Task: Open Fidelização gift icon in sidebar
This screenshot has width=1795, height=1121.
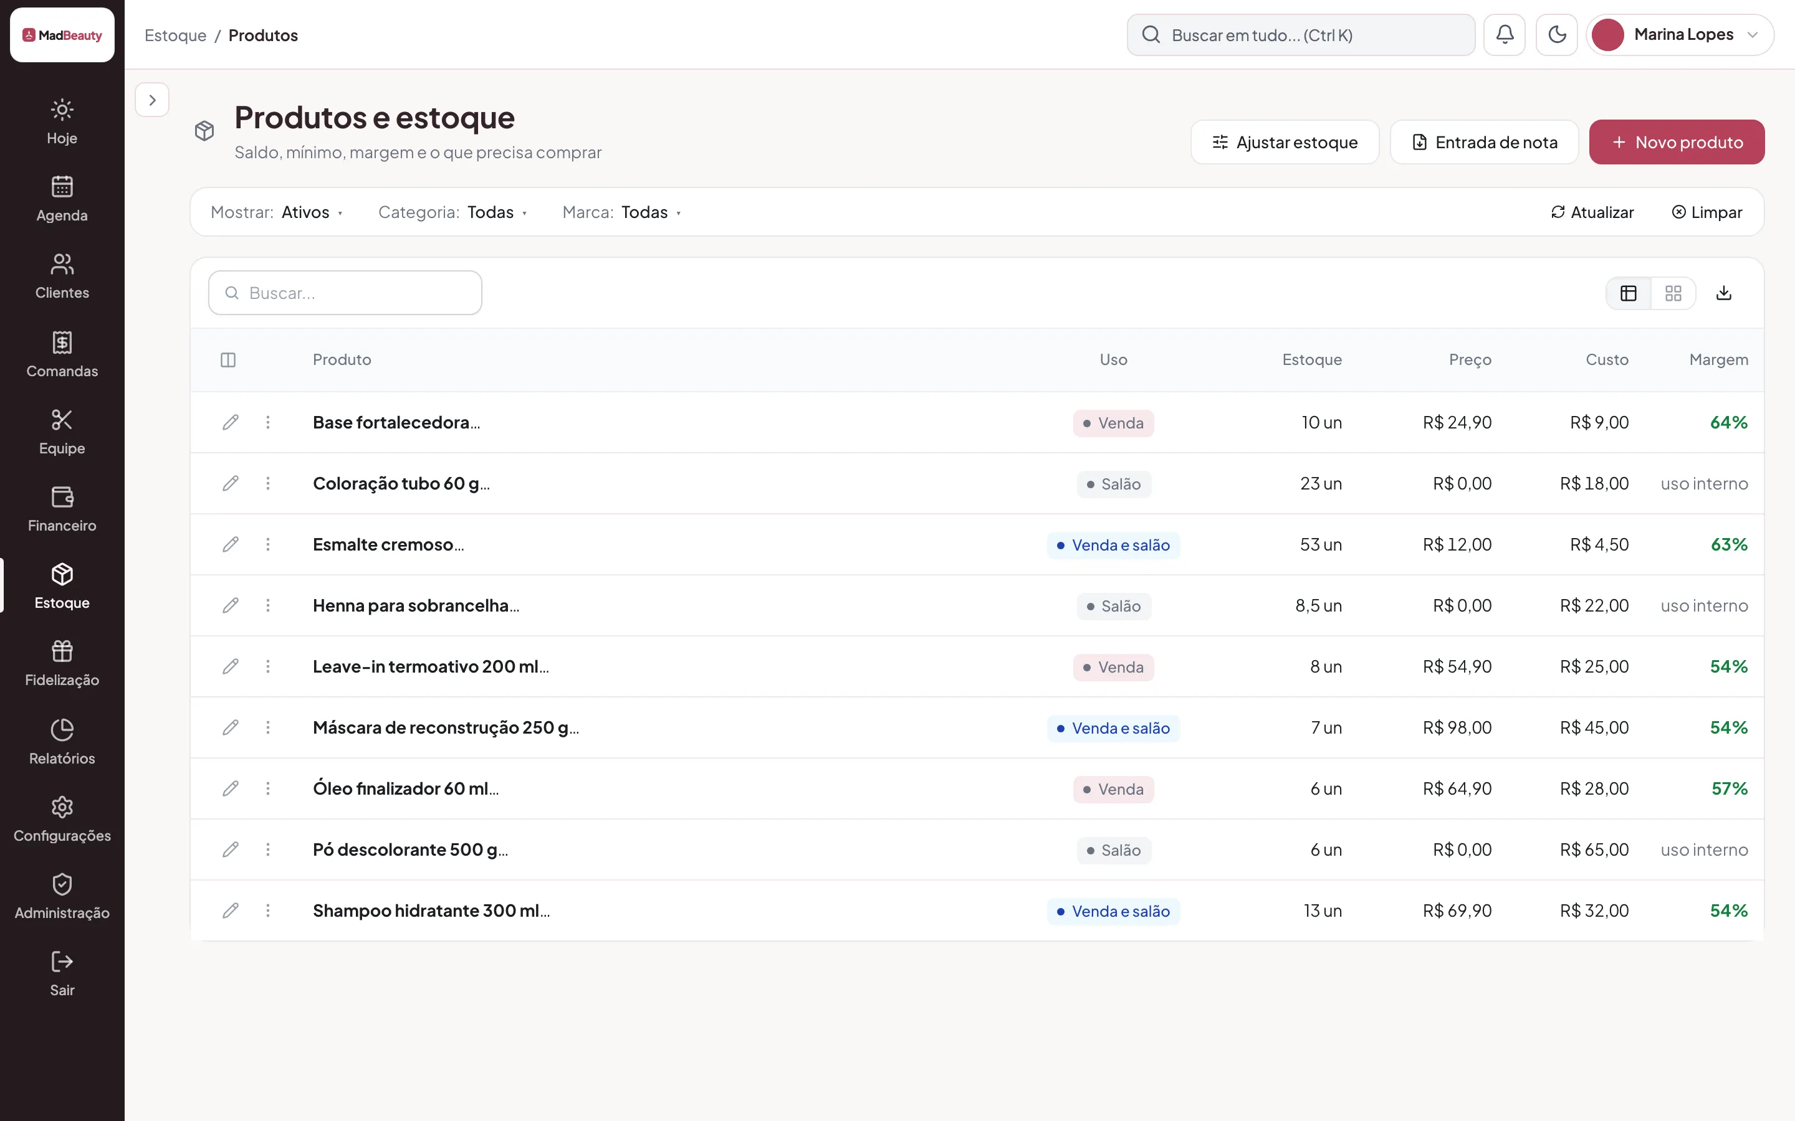Action: (x=62, y=651)
